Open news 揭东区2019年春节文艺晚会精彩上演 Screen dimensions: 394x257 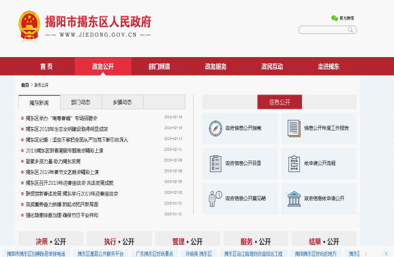pos(62,172)
